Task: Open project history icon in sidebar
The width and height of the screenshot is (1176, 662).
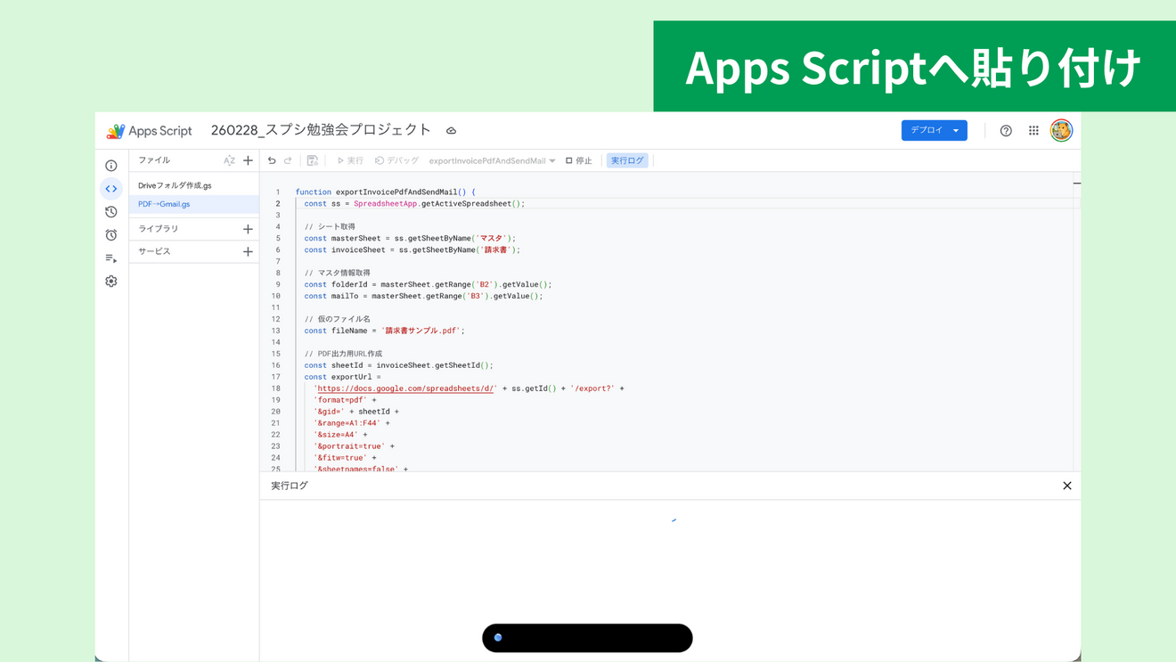Action: coord(111,212)
